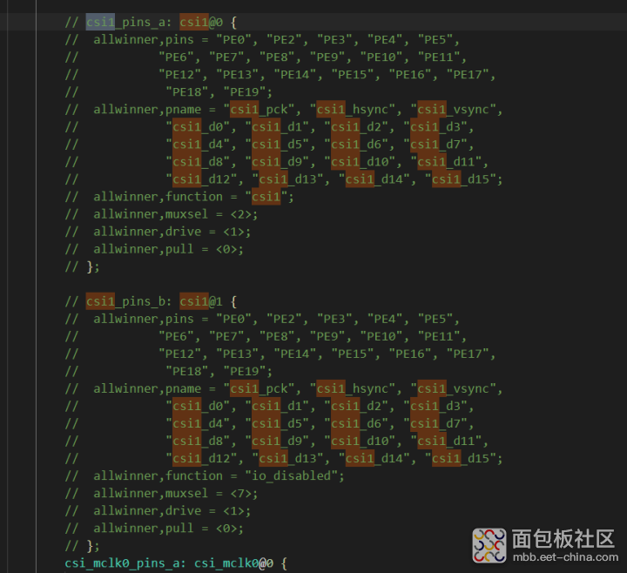Click the closing brace of csi1_pins_a block
The image size is (627, 573).
point(90,266)
